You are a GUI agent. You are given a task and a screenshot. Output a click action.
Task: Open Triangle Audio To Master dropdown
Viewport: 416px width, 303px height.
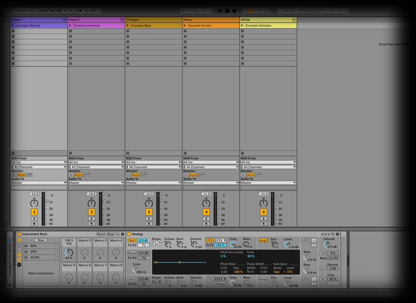pos(153,183)
